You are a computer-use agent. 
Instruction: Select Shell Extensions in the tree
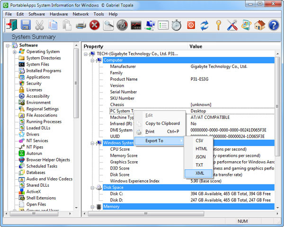click(x=41, y=198)
